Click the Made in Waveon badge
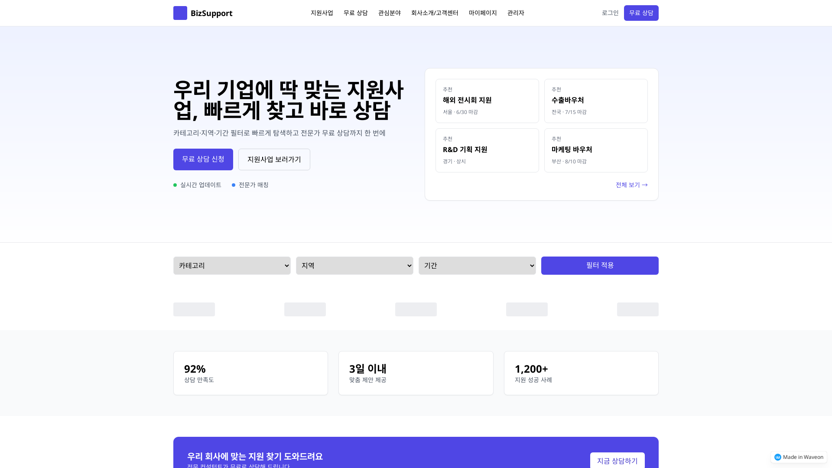The image size is (832, 468). pos(798,457)
